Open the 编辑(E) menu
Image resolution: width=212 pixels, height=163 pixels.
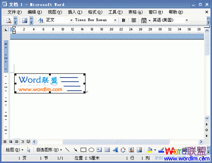pyautogui.click(x=35, y=12)
